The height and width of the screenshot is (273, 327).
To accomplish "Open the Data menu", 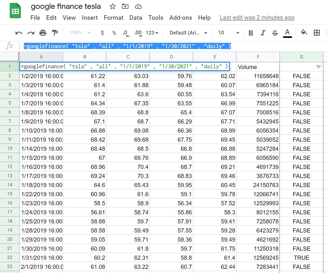I will 136,18.
